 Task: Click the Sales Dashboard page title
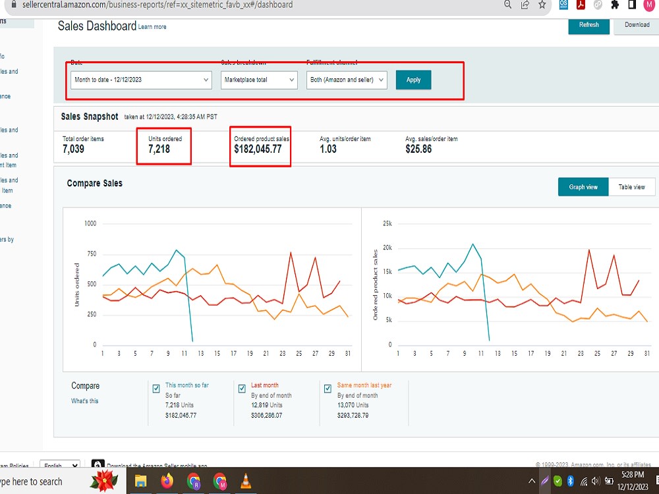[97, 26]
